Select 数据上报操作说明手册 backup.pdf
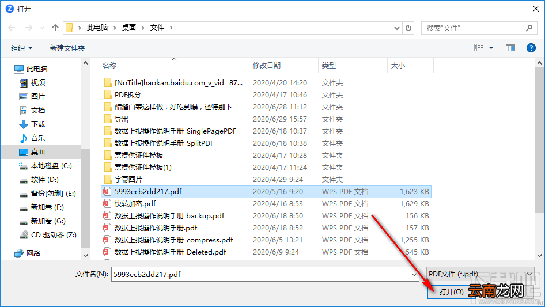This screenshot has width=545, height=307. [x=169, y=216]
